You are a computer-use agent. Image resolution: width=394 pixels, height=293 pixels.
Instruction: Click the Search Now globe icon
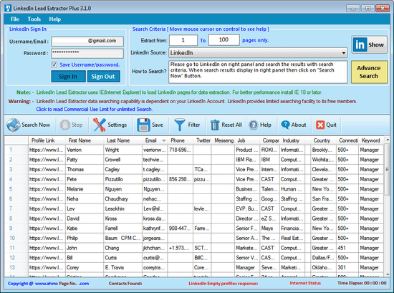pos(14,125)
